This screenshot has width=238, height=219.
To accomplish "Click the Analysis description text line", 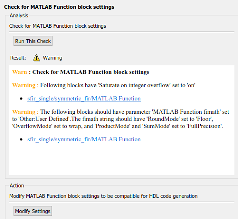I will tap(58, 26).
